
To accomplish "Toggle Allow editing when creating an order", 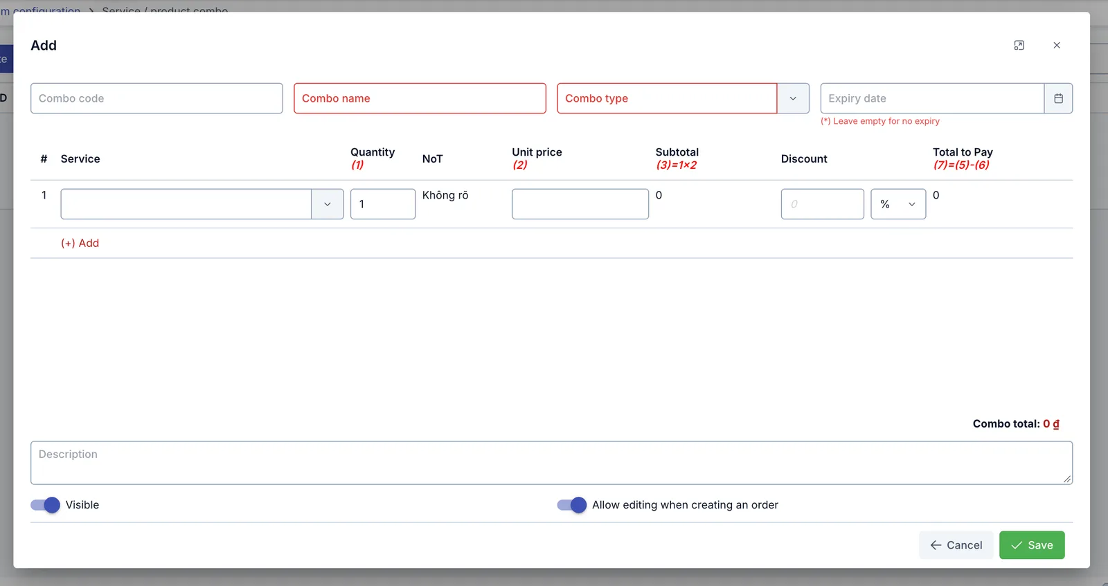I will click(x=572, y=505).
